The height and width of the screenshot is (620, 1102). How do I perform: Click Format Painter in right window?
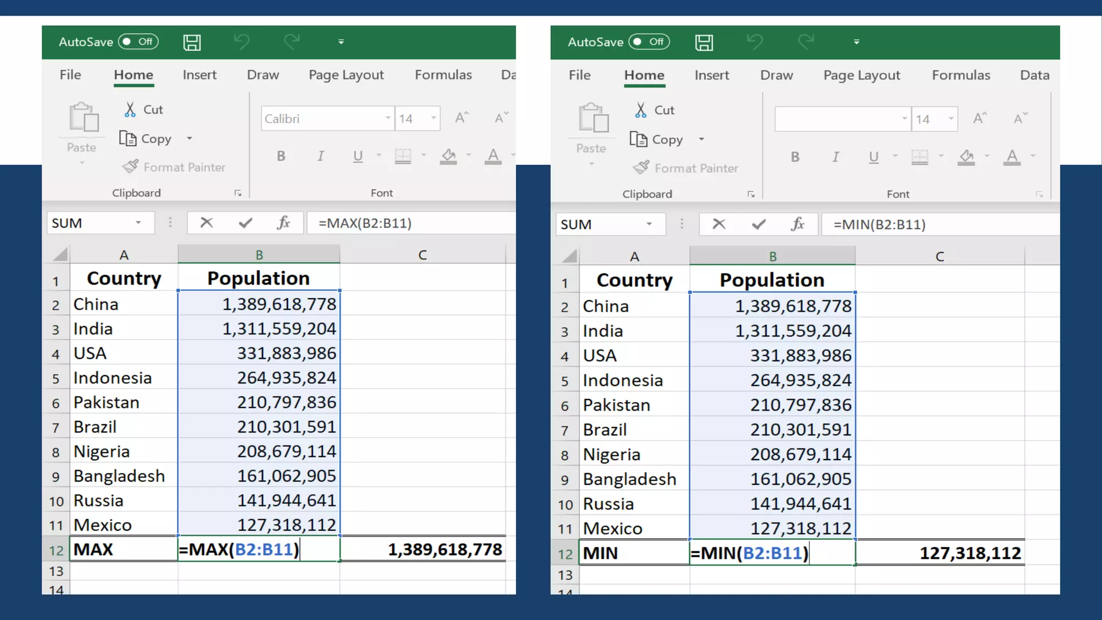685,168
